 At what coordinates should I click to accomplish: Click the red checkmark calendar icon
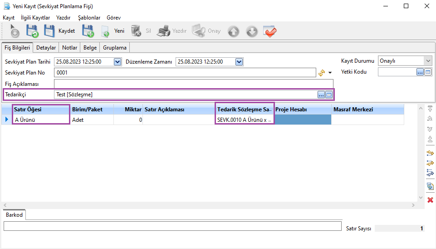click(270, 31)
